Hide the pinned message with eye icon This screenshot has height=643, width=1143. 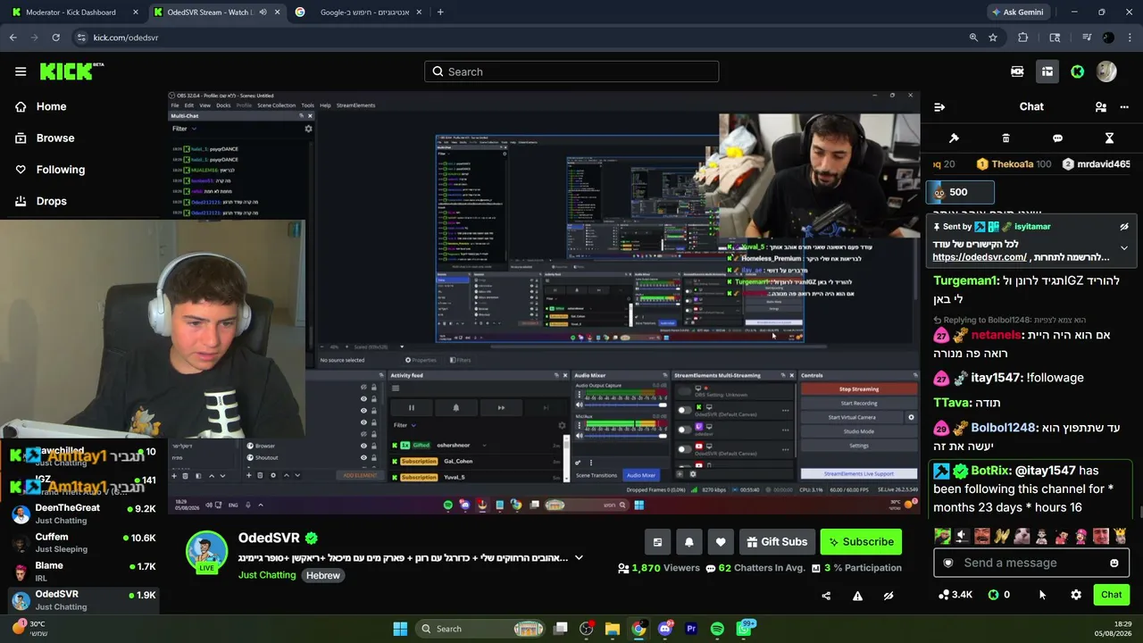tap(1124, 227)
